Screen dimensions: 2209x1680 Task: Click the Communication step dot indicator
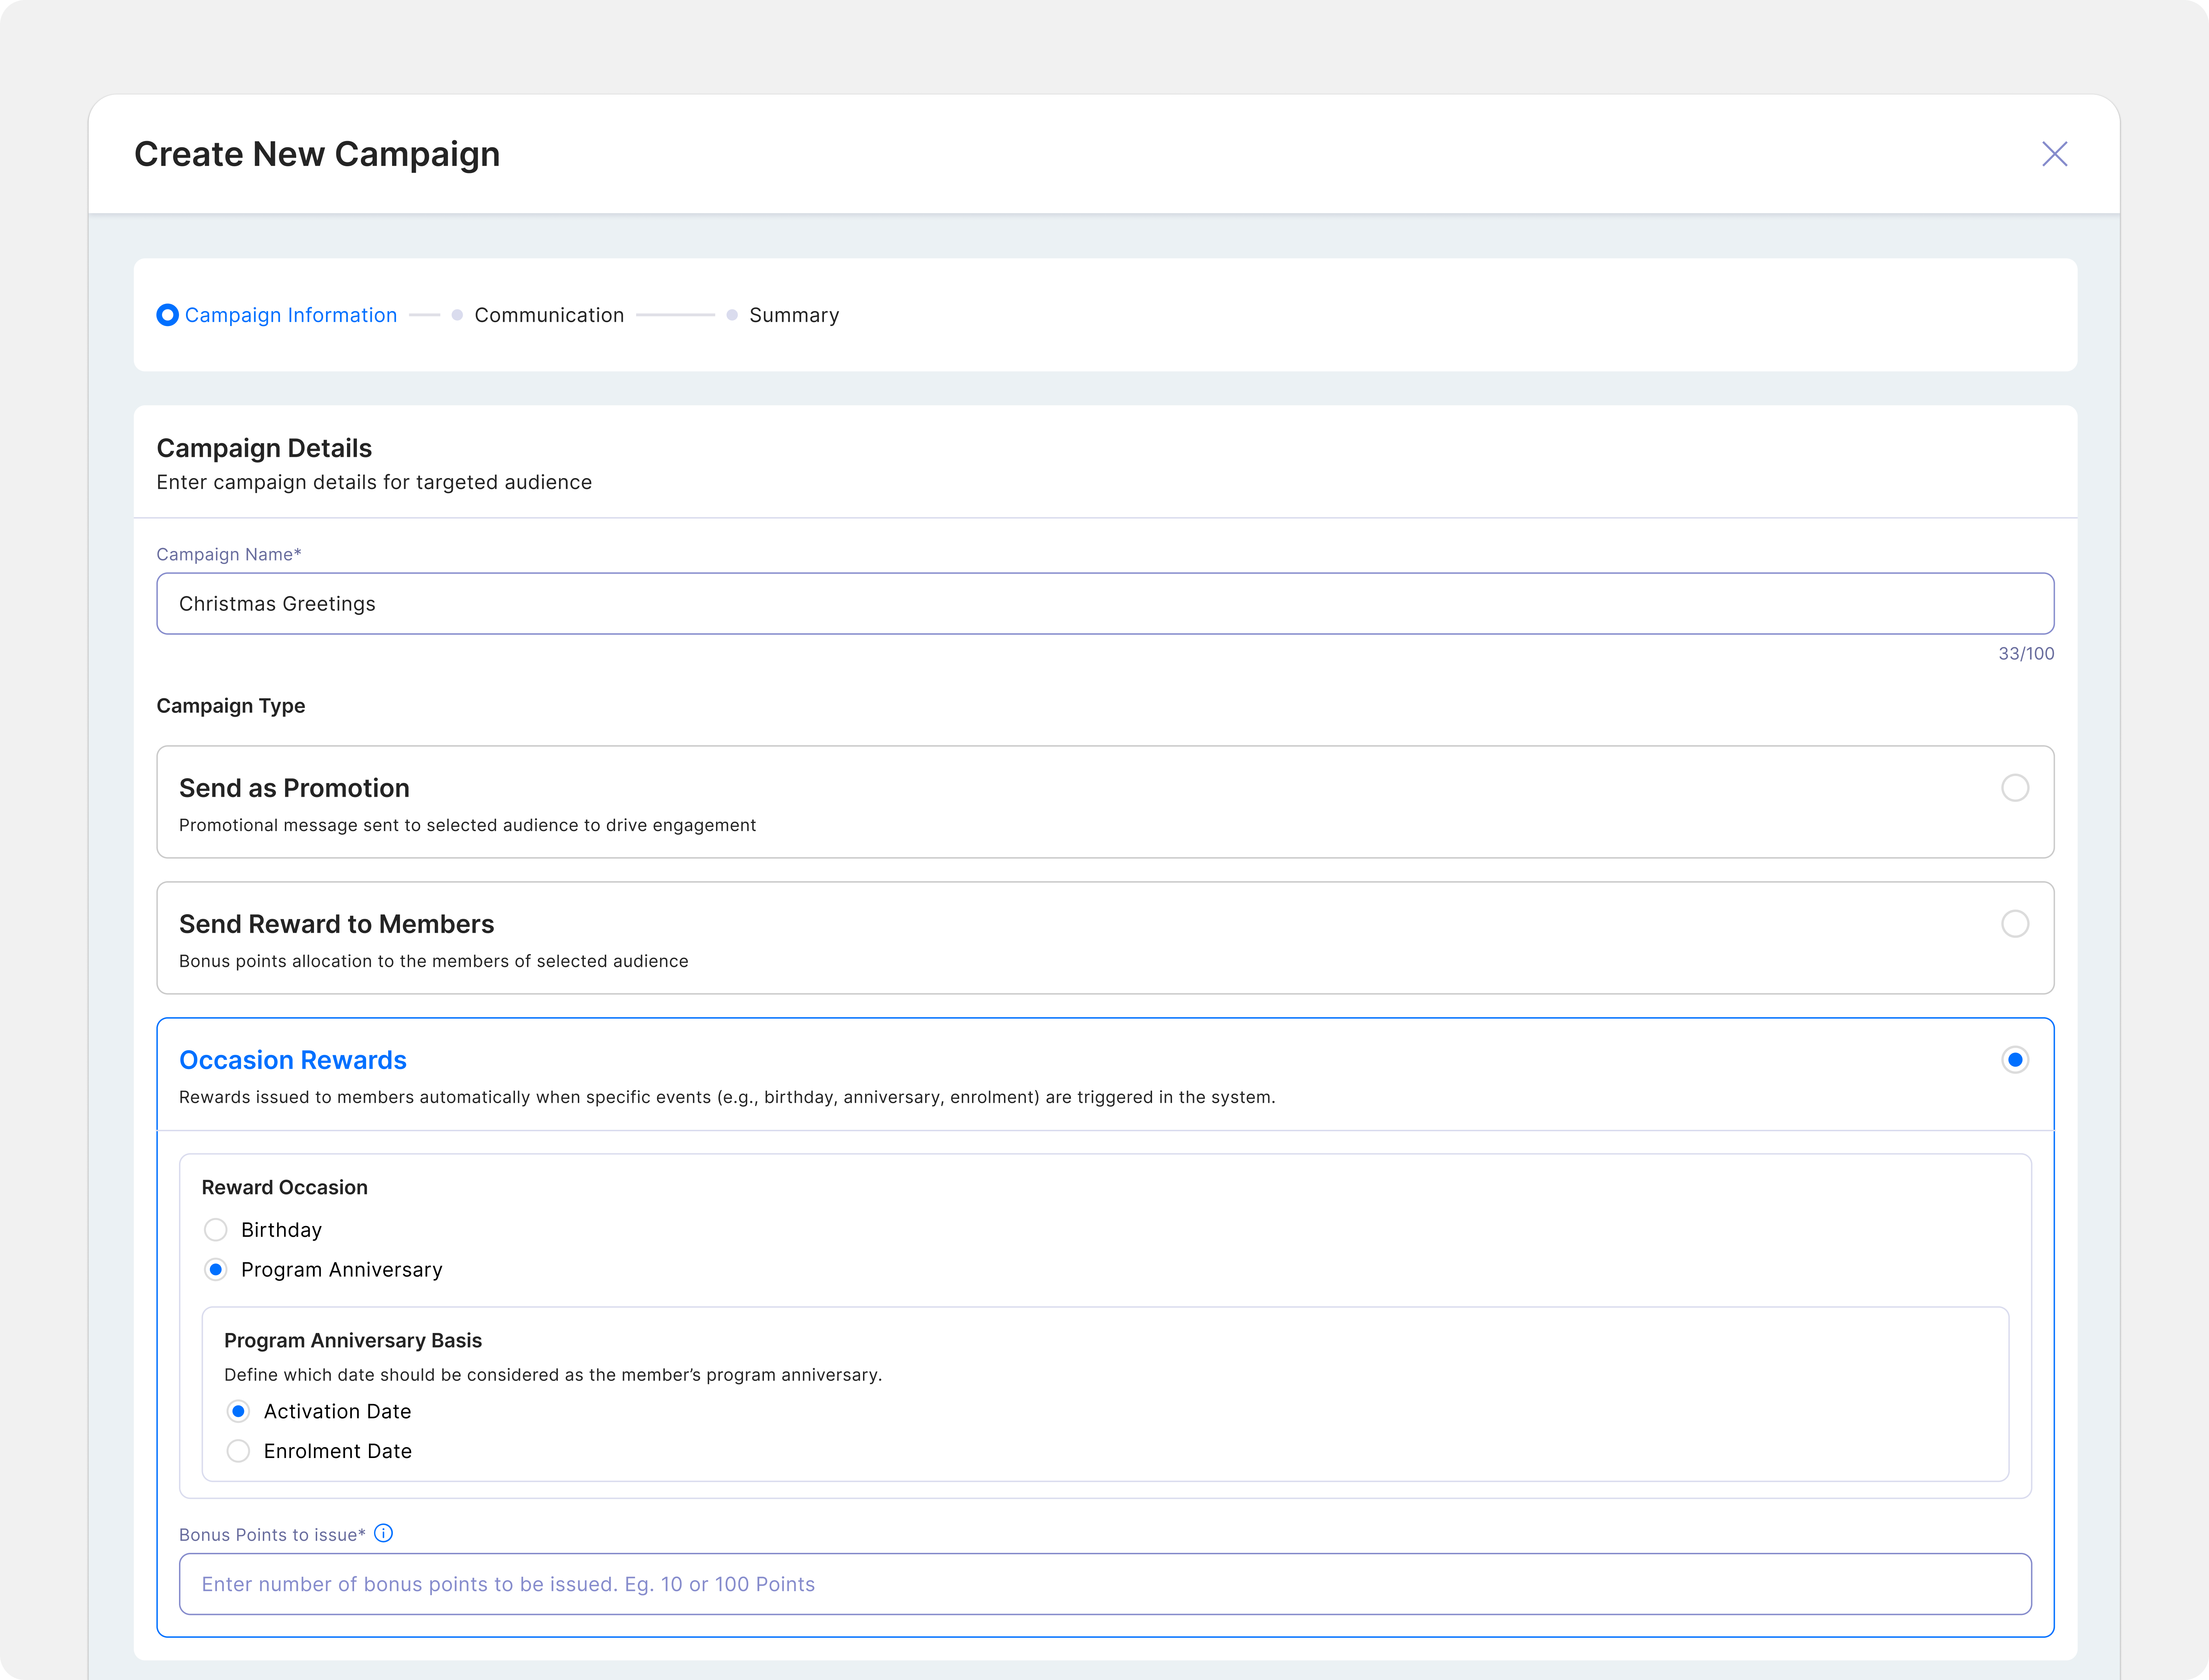pyautogui.click(x=457, y=315)
